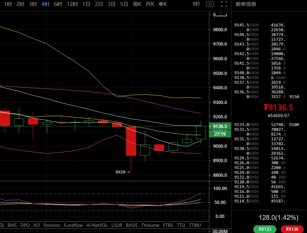This screenshot has height=233, width=307.
Task: Open the 委单信息 order book panel
Action: 246,4
